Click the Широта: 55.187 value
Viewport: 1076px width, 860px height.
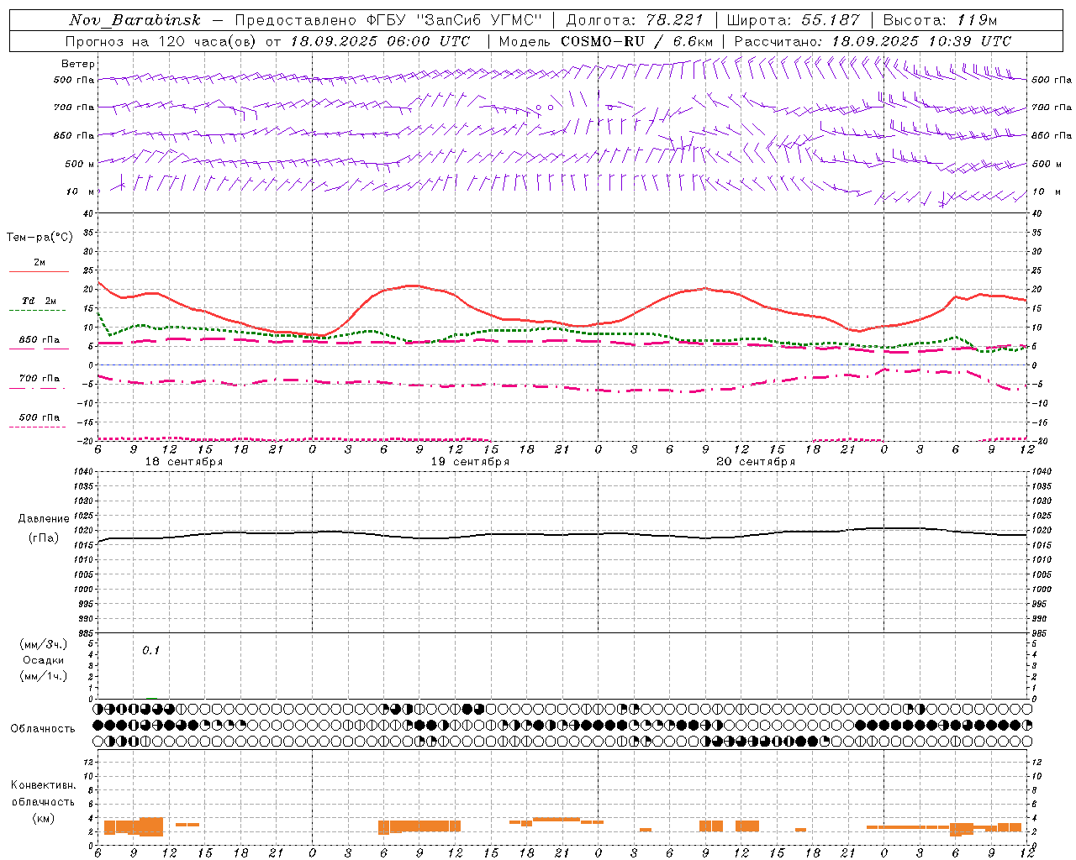click(x=793, y=20)
